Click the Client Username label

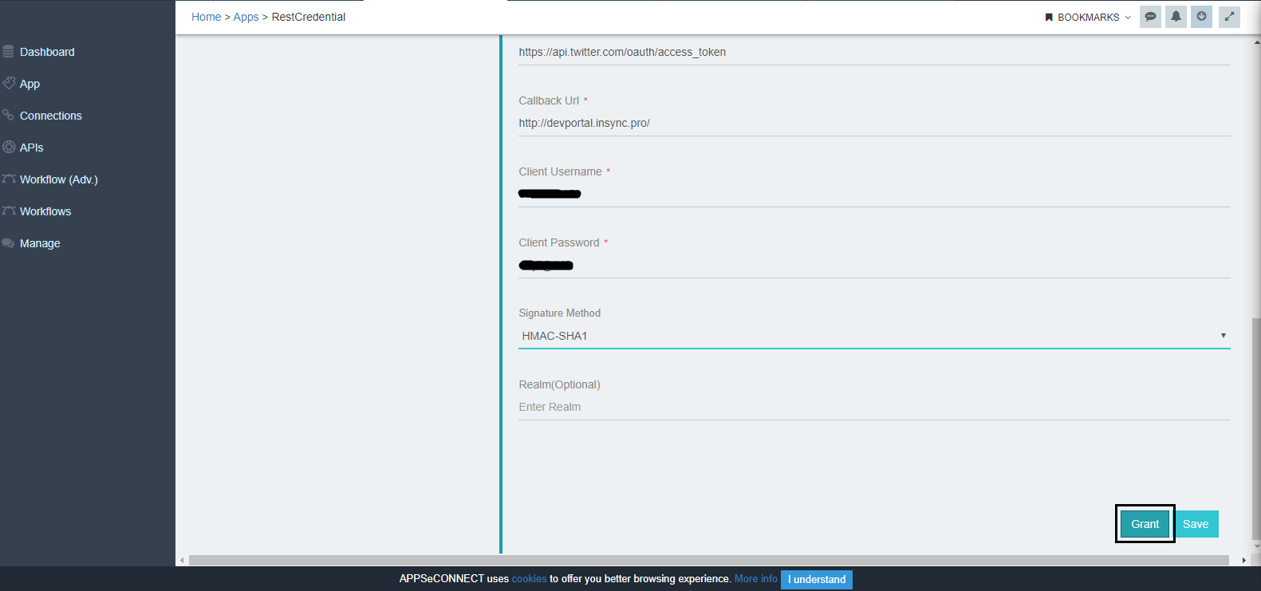click(x=560, y=171)
